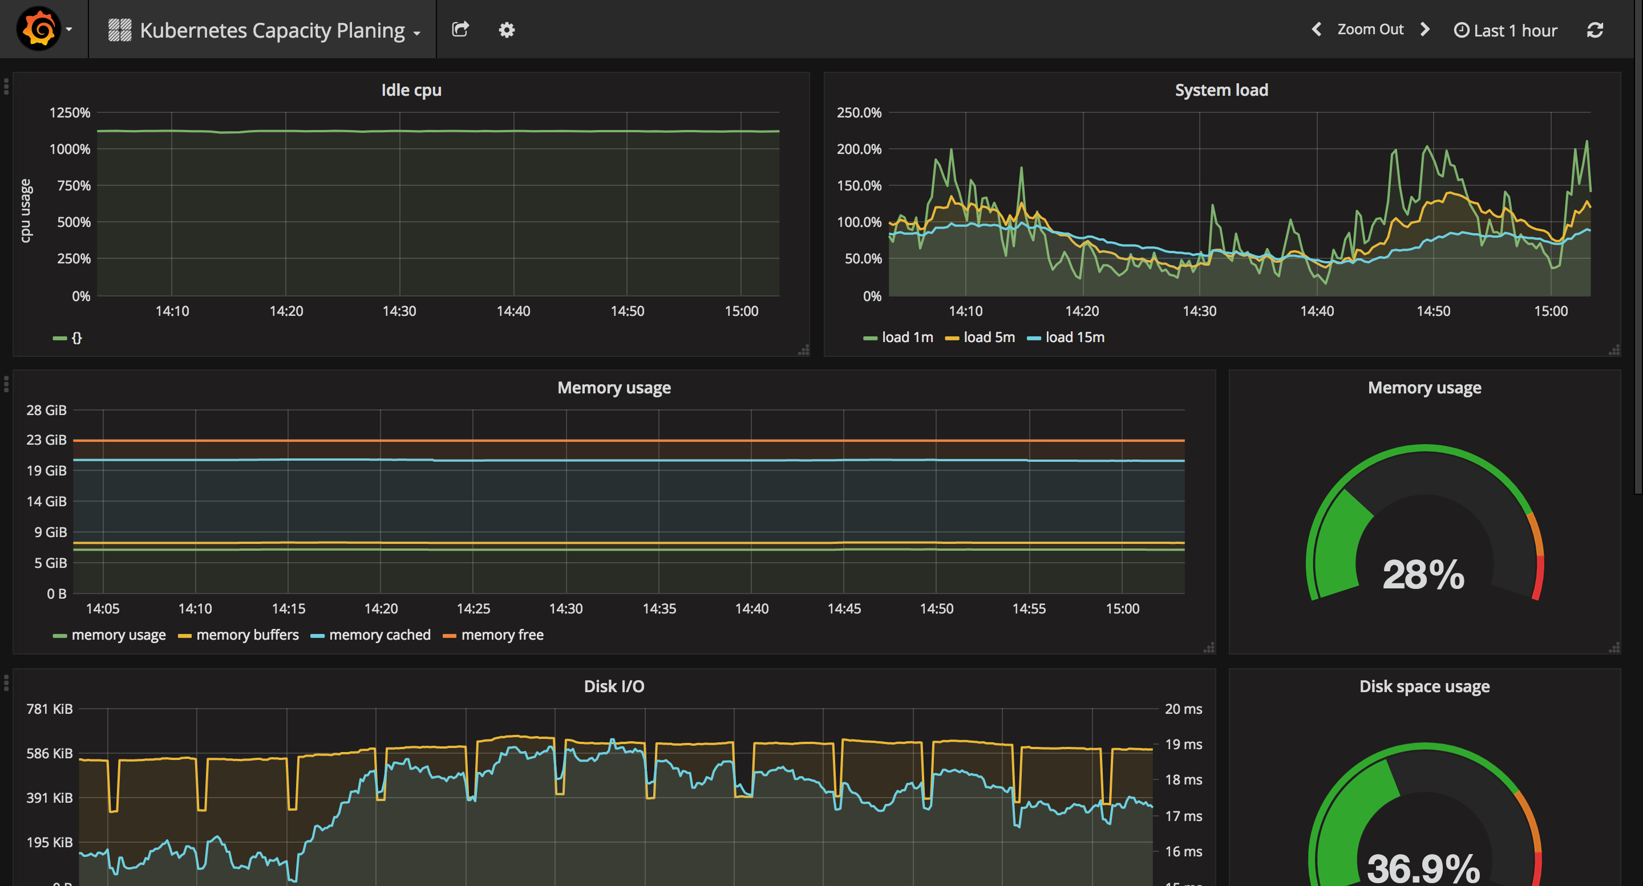Click the green load 1m color swatch
The width and height of the screenshot is (1643, 886).
[x=870, y=339]
